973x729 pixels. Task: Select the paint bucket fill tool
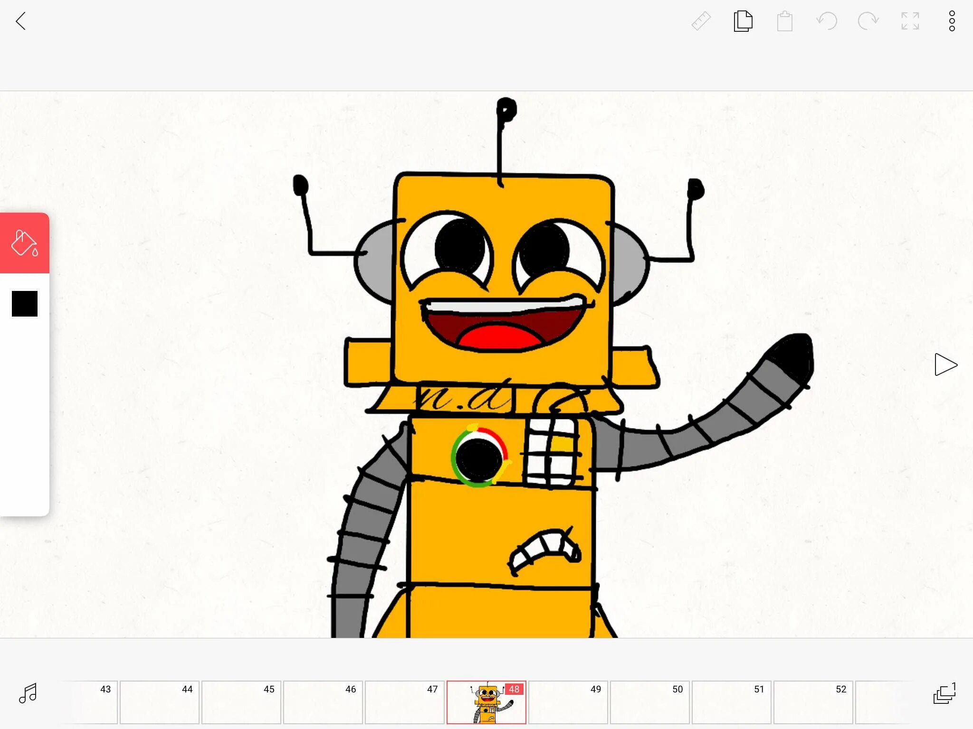coord(25,243)
